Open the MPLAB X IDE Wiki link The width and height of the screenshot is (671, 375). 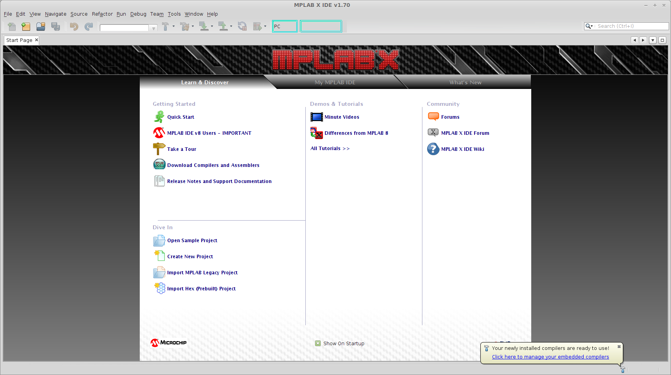click(x=463, y=149)
